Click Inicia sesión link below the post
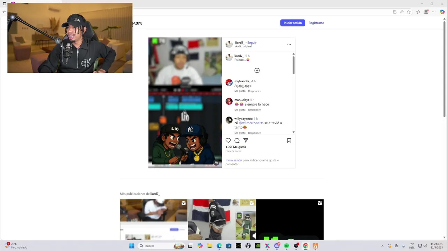This screenshot has height=251, width=447. [x=234, y=160]
